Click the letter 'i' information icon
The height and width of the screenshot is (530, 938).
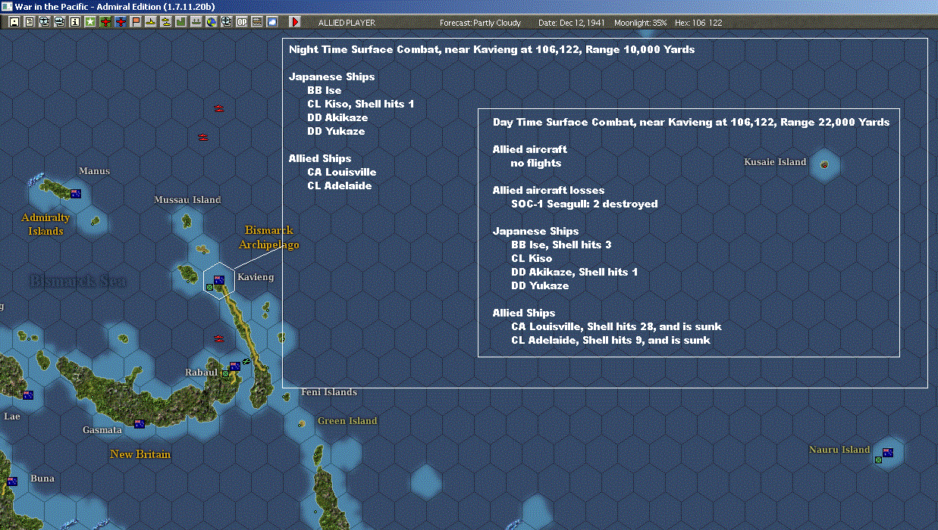74,22
